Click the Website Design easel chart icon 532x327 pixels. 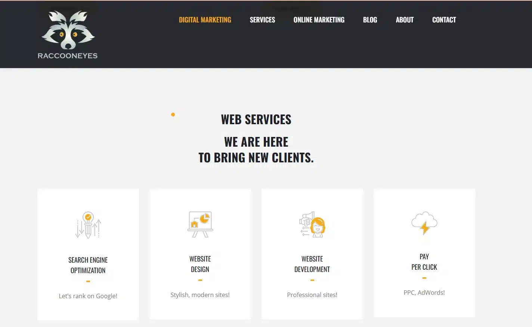coord(200,224)
